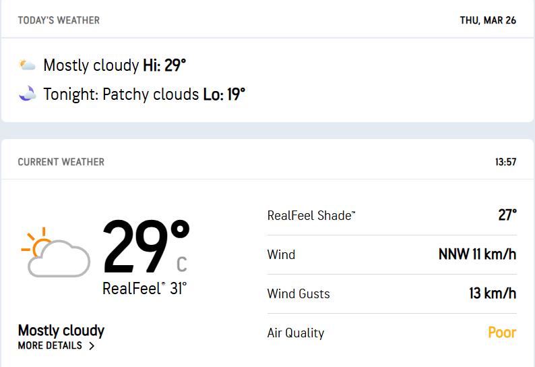Viewport: 535px width, 367px height.
Task: Click the NNW 11 km/h wind value
Action: coord(477,254)
